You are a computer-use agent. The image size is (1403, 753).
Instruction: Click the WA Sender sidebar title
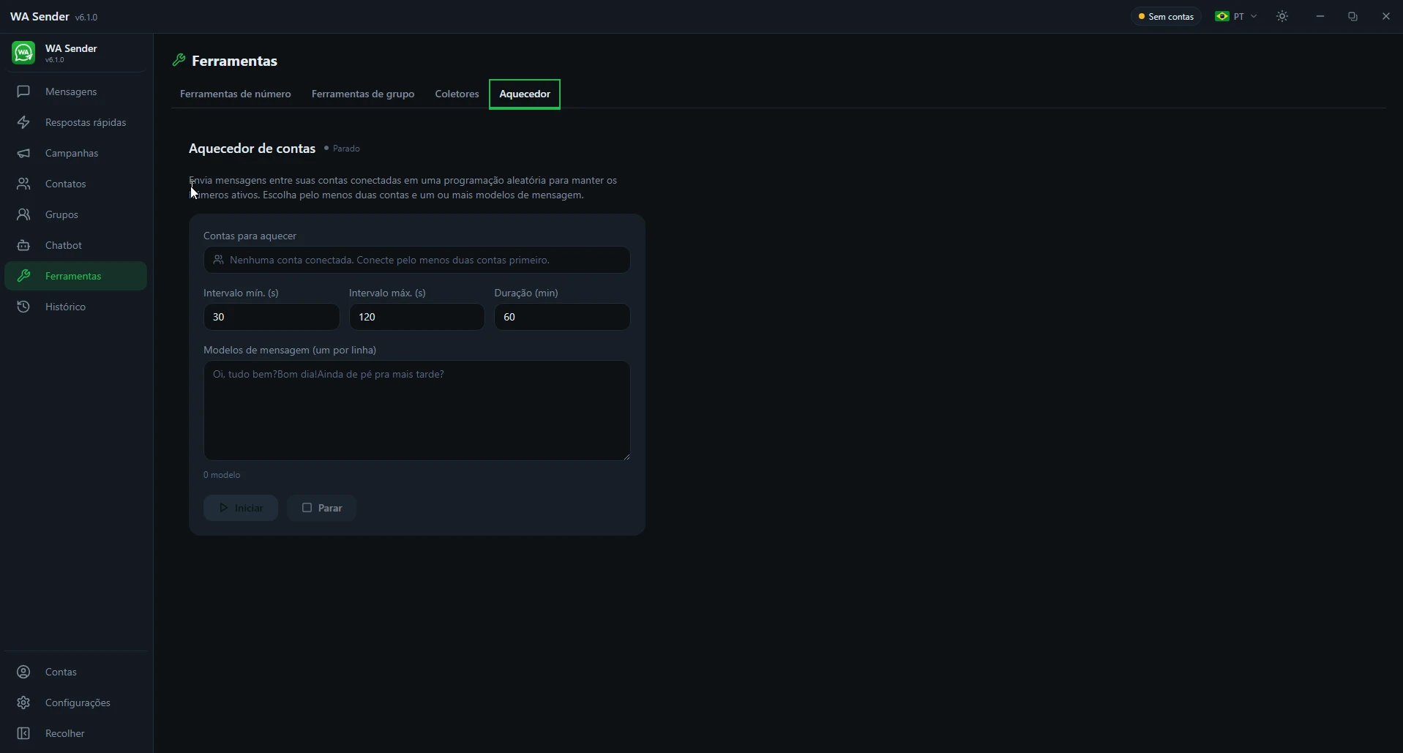[x=71, y=48]
